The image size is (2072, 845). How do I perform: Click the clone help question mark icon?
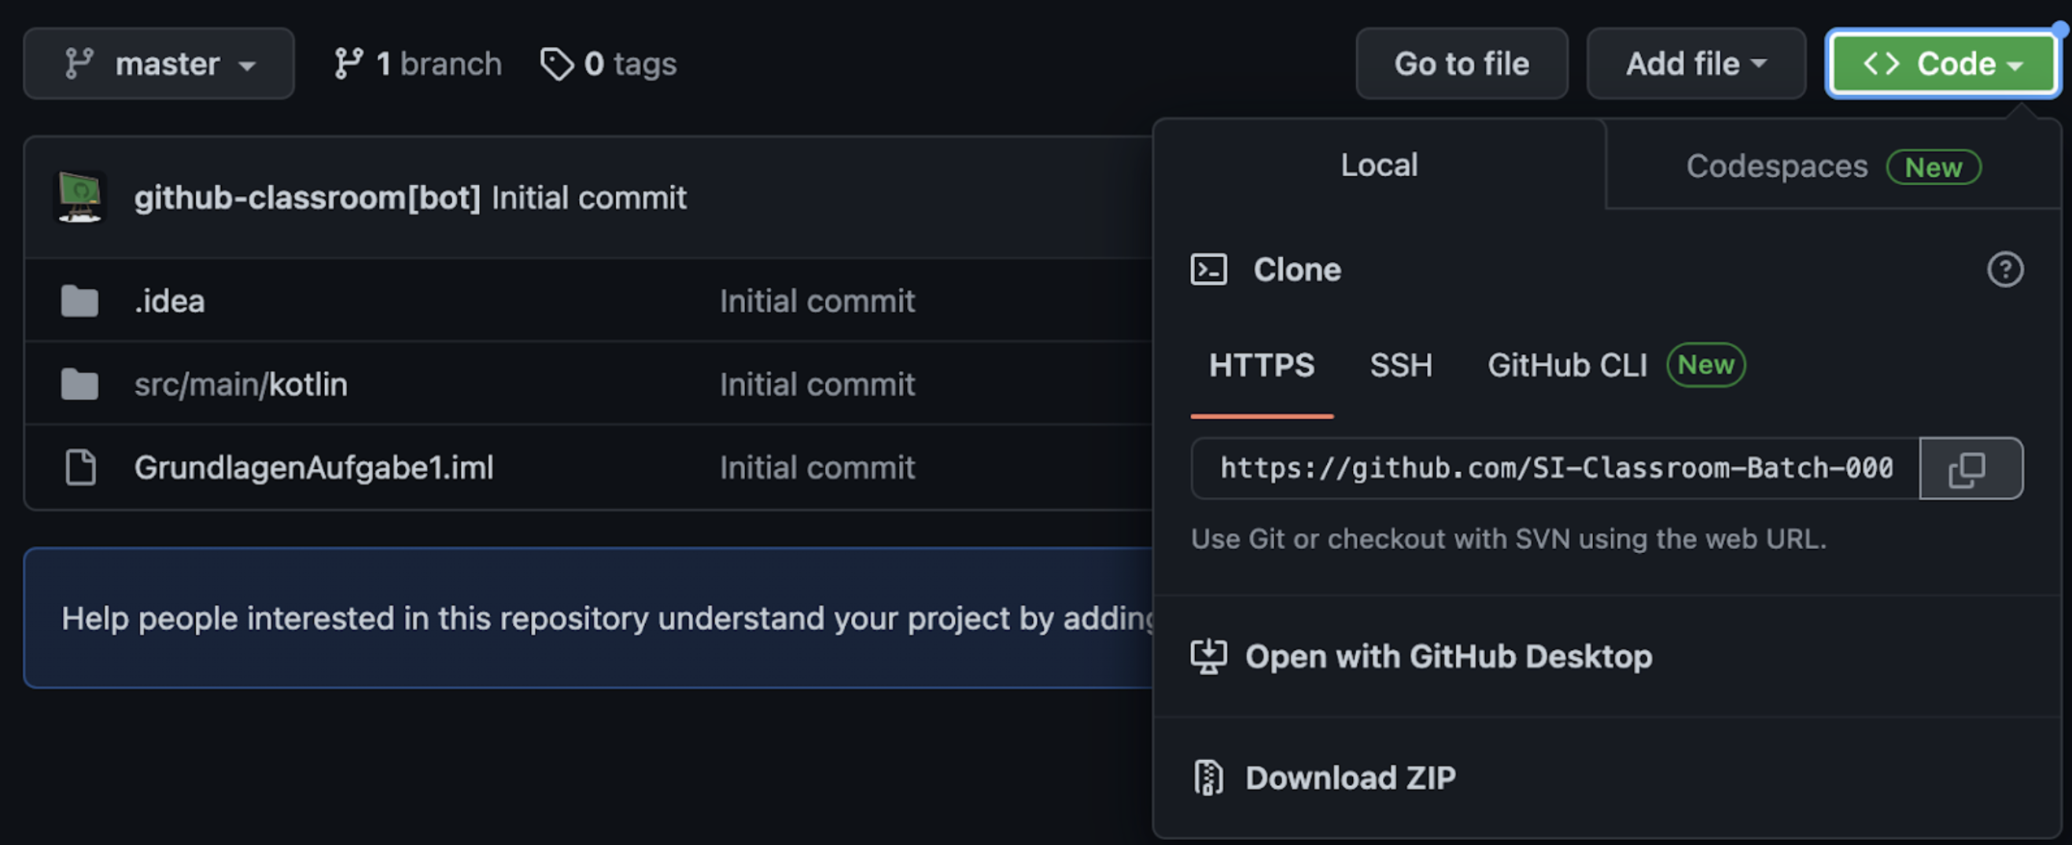tap(2004, 270)
